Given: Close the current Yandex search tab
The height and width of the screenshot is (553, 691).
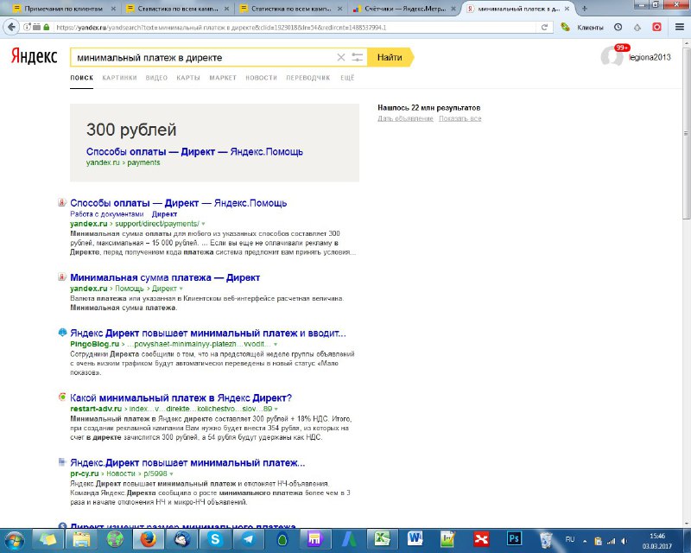Looking at the screenshot, I should click(567, 9).
